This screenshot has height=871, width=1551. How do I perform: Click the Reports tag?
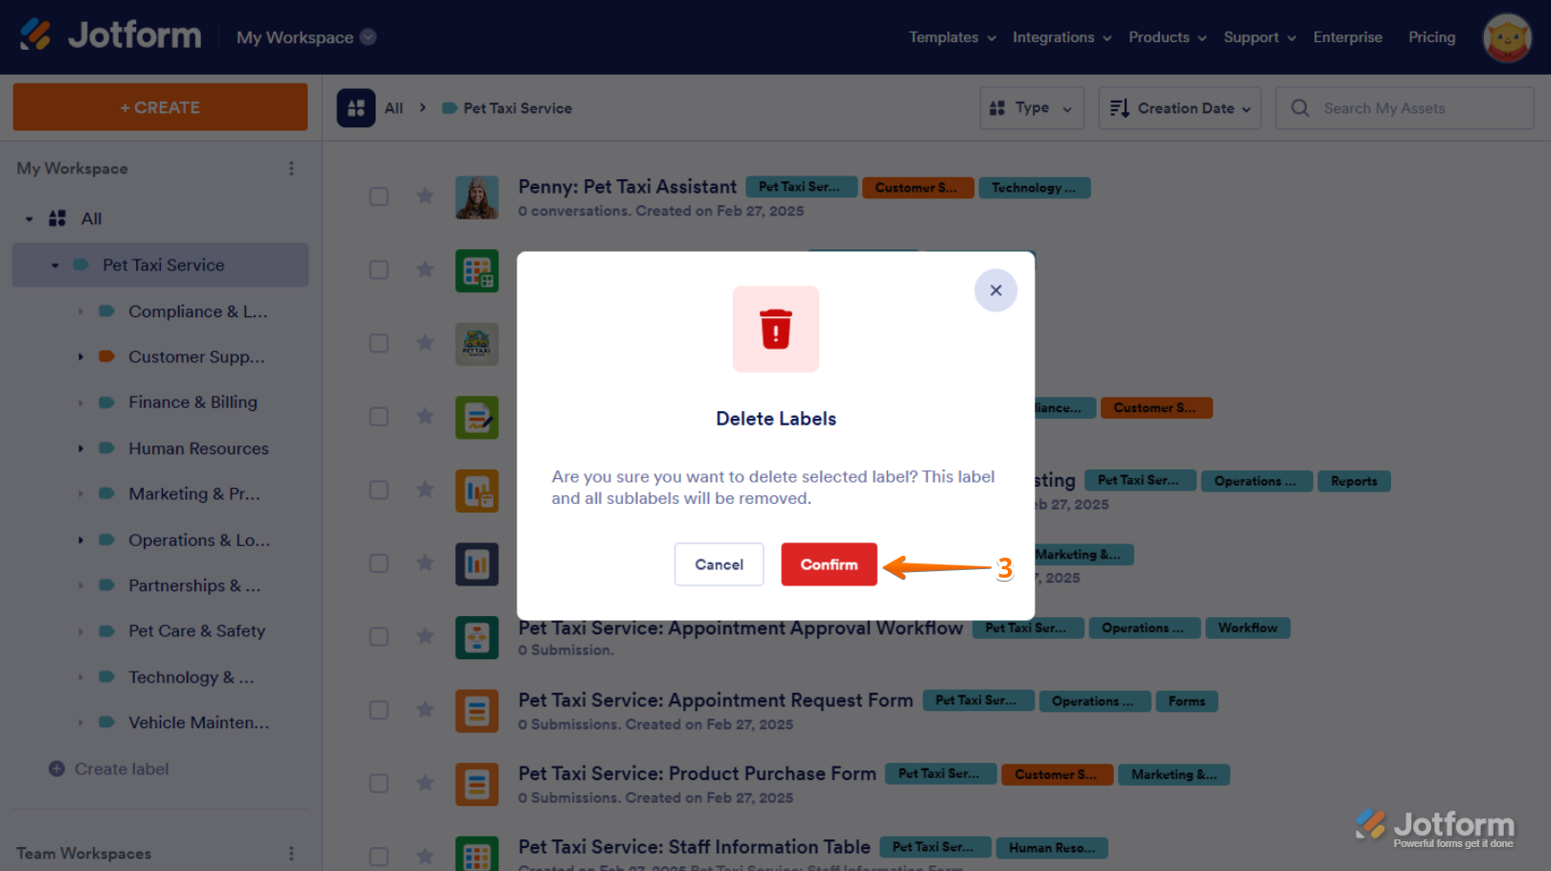click(1354, 481)
